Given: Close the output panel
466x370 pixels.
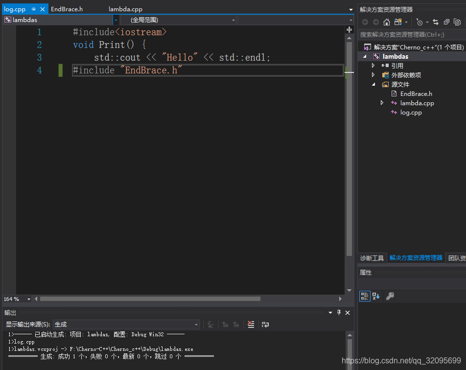Looking at the screenshot, I should 348,313.
